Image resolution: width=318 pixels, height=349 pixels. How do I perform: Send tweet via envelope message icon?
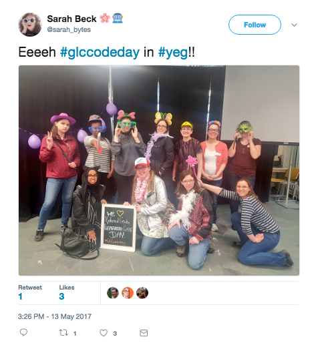(144, 333)
